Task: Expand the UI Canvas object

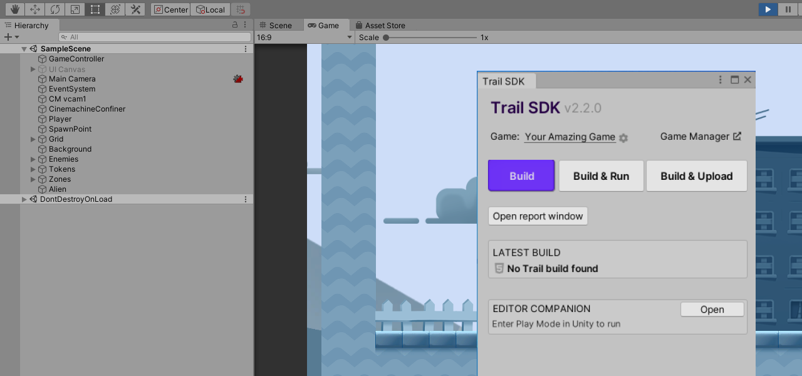Action: coord(33,69)
